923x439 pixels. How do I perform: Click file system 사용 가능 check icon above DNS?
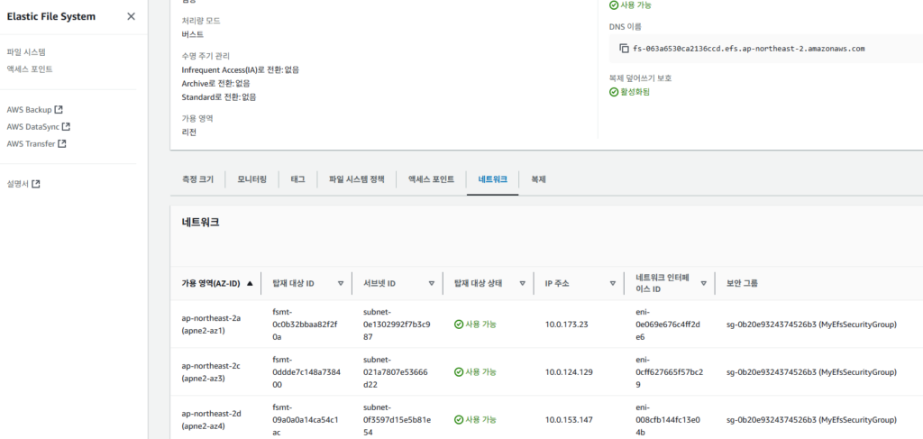[x=614, y=5]
